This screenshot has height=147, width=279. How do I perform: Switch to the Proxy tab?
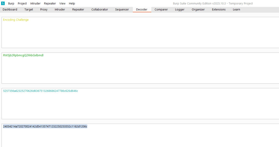coord(44,10)
